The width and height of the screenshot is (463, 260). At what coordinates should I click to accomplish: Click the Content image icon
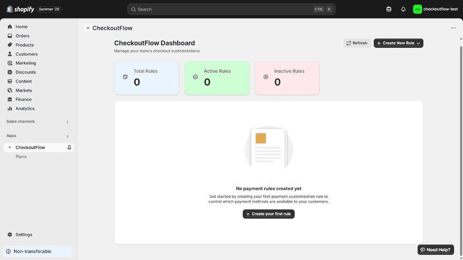tap(10, 81)
